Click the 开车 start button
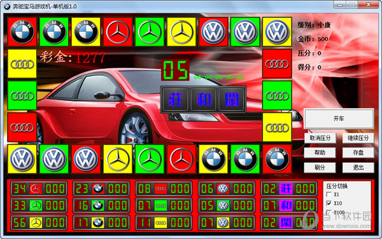 [x=339, y=119]
